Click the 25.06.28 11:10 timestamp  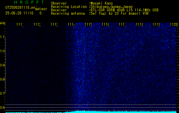click(x=19, y=13)
